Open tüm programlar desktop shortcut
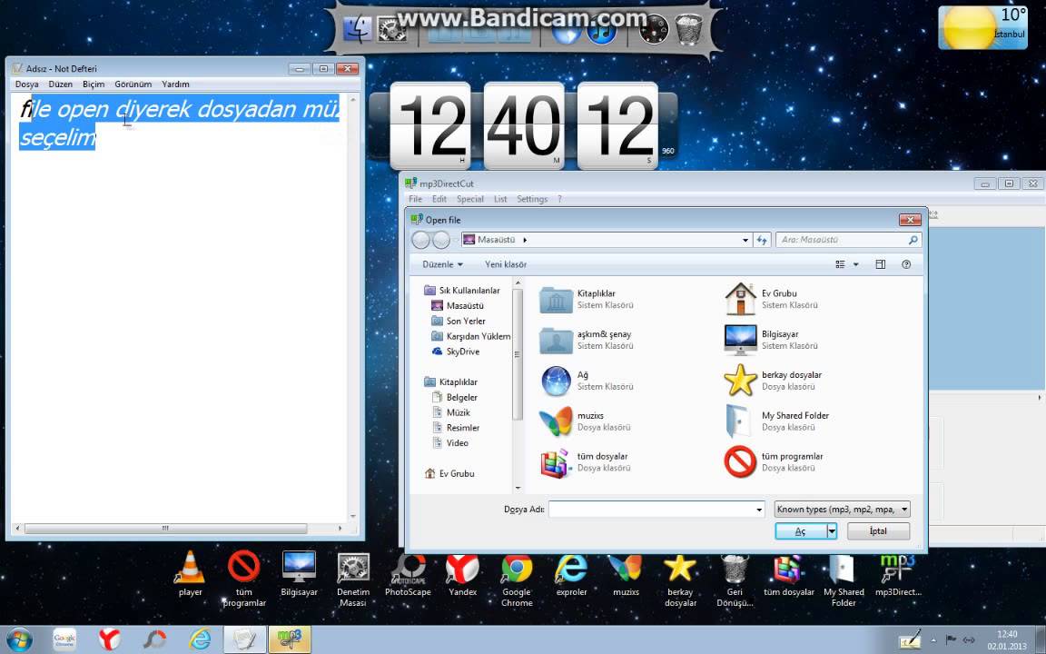Image resolution: width=1046 pixels, height=654 pixels. tap(244, 579)
